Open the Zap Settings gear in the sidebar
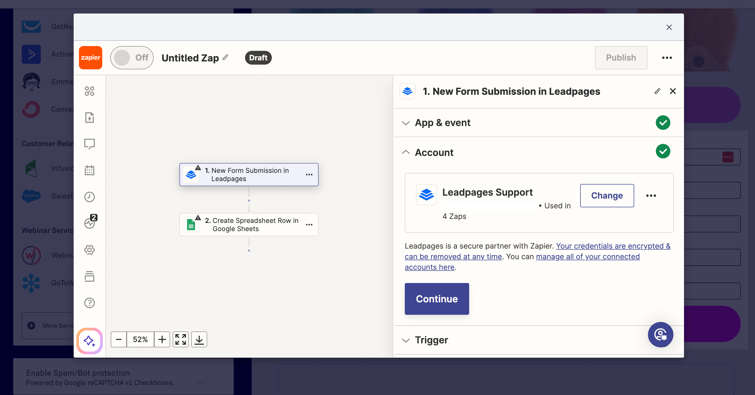755x395 pixels. [x=90, y=250]
